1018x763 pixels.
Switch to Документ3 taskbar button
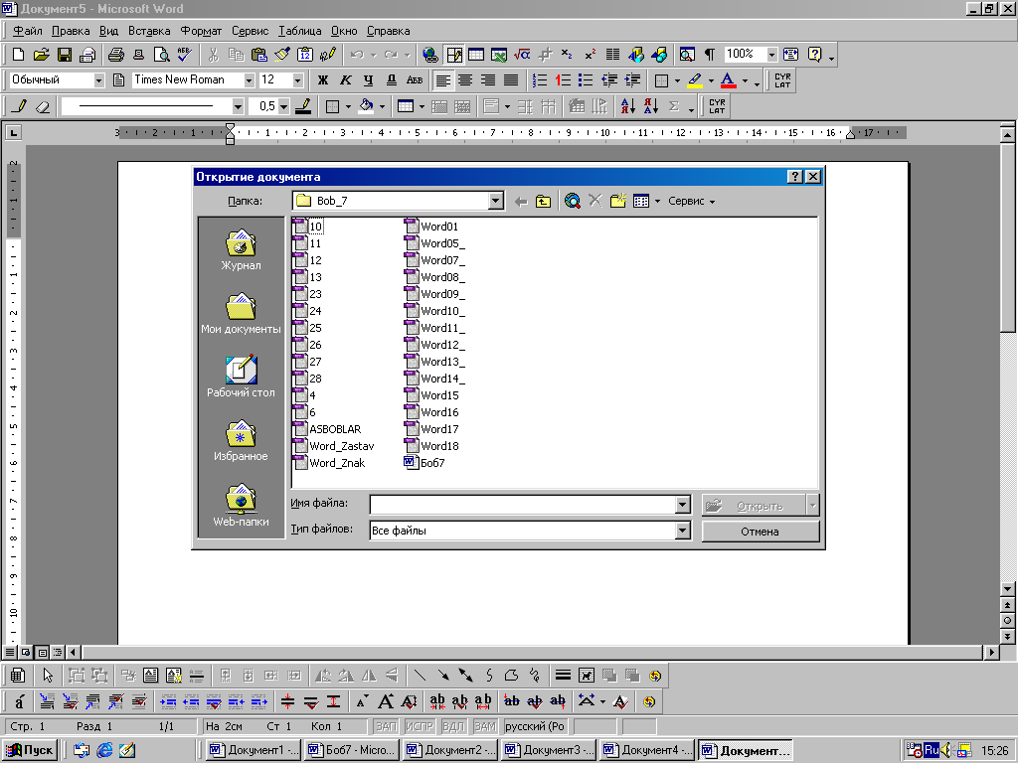(x=551, y=750)
